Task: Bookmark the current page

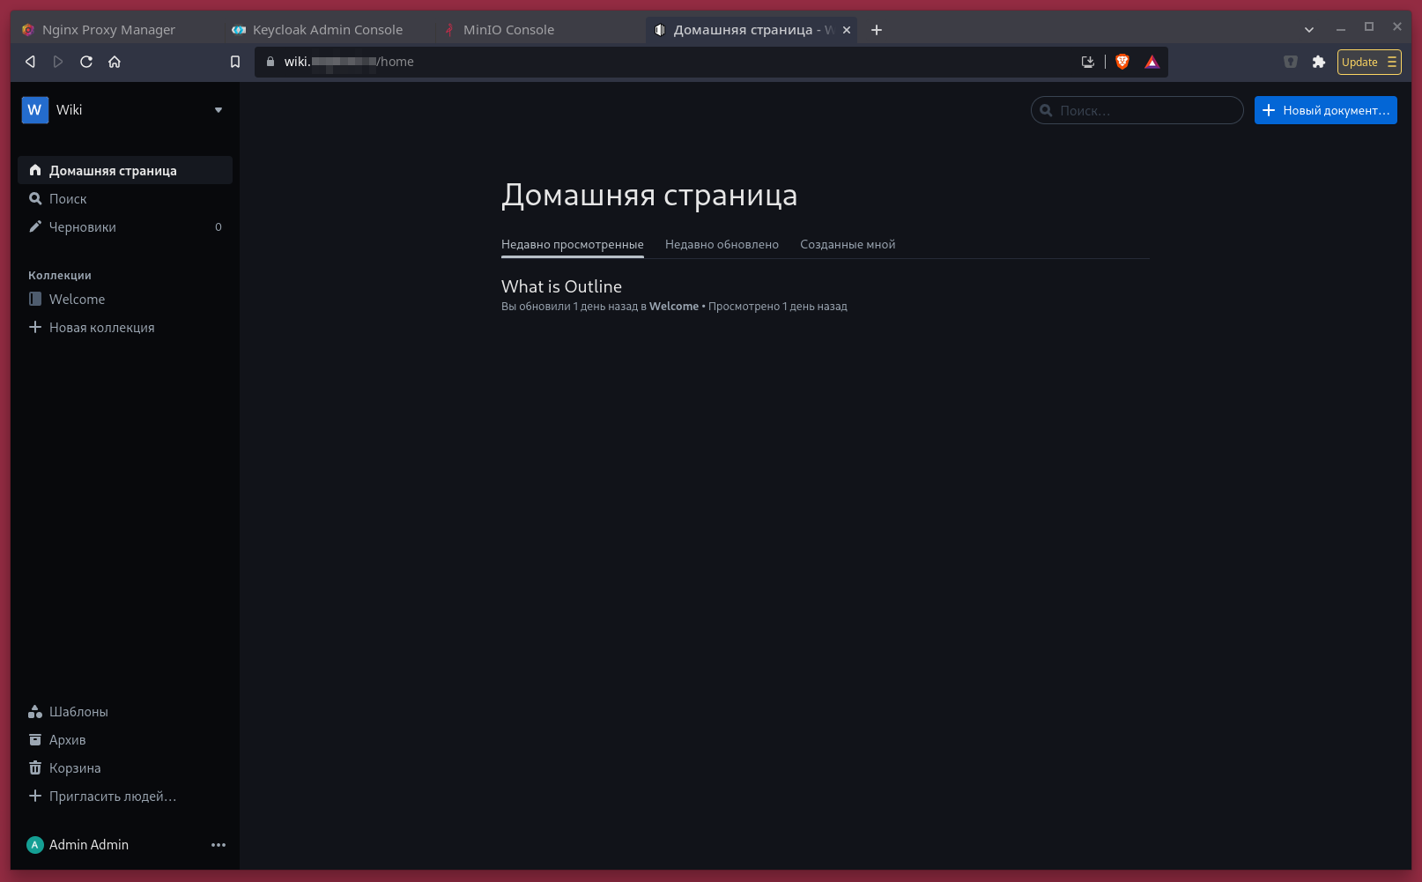Action: [234, 62]
